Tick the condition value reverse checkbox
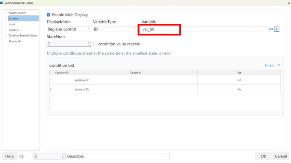The width and height of the screenshot is (291, 163). 95,44
